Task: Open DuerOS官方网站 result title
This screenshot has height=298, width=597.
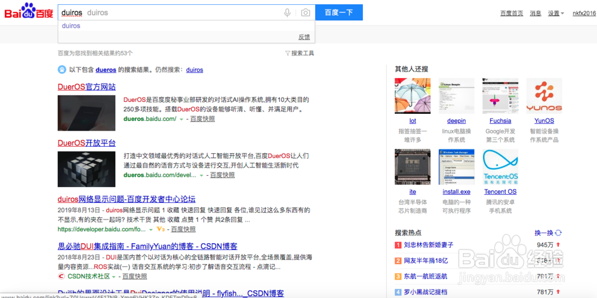Action: coord(87,86)
